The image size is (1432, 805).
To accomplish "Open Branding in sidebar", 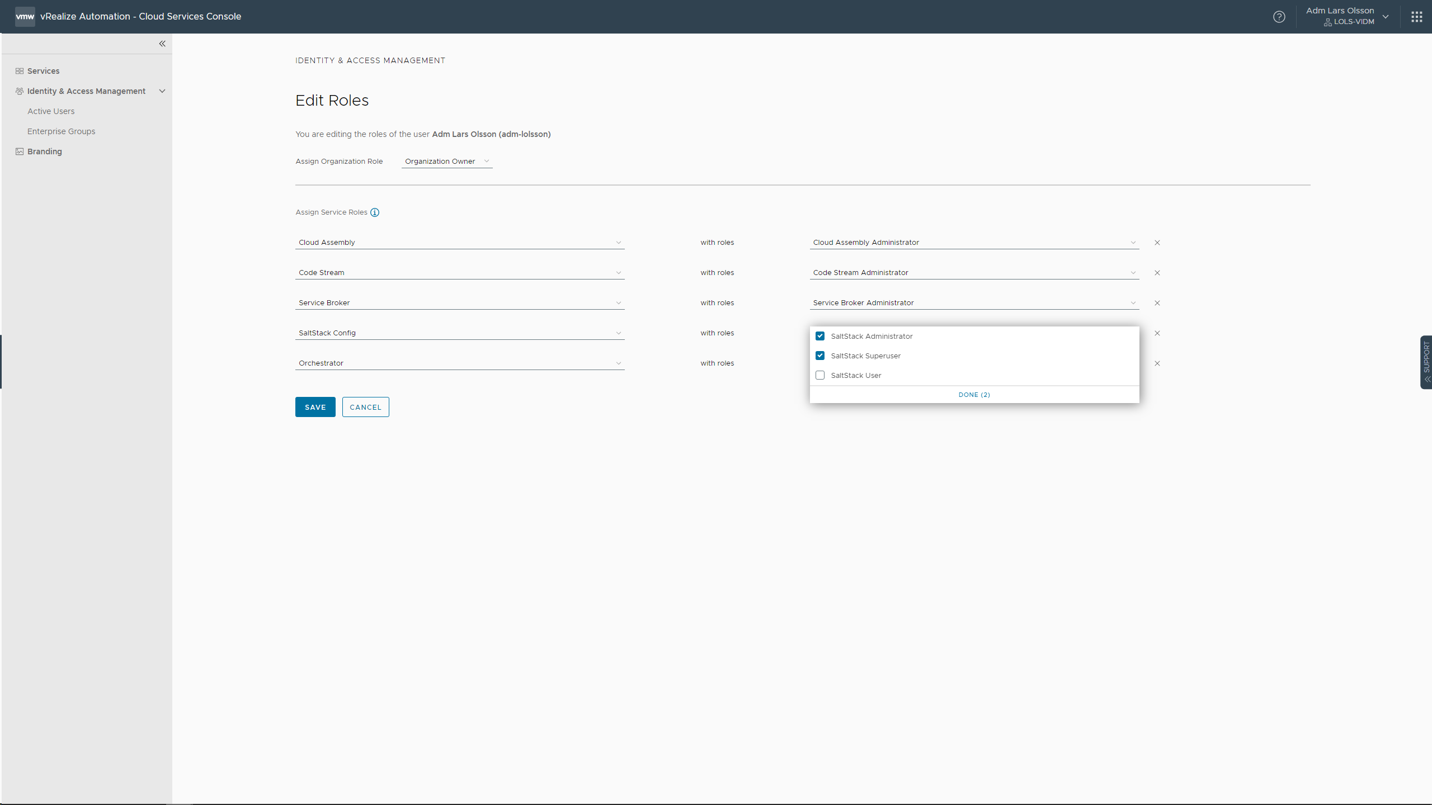I will [45, 151].
